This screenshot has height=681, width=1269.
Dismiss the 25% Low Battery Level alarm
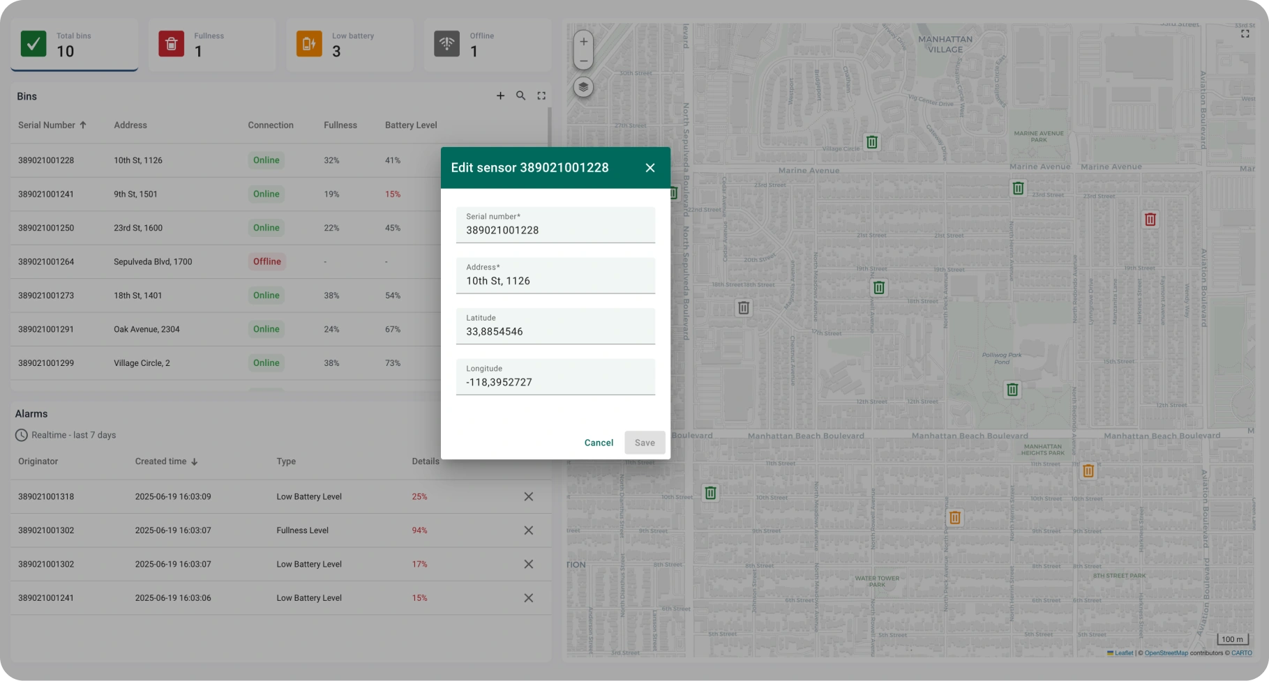528,496
